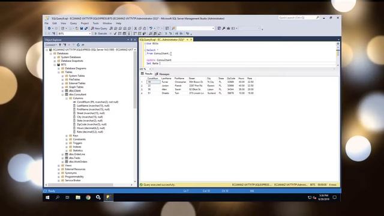Click the Object Explorer vertical scrollbar
Image resolution: width=384 pixels, height=216 pixels.
point(135,80)
